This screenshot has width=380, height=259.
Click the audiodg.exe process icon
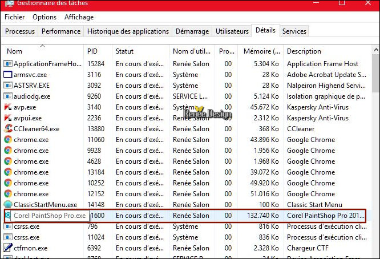(8, 96)
